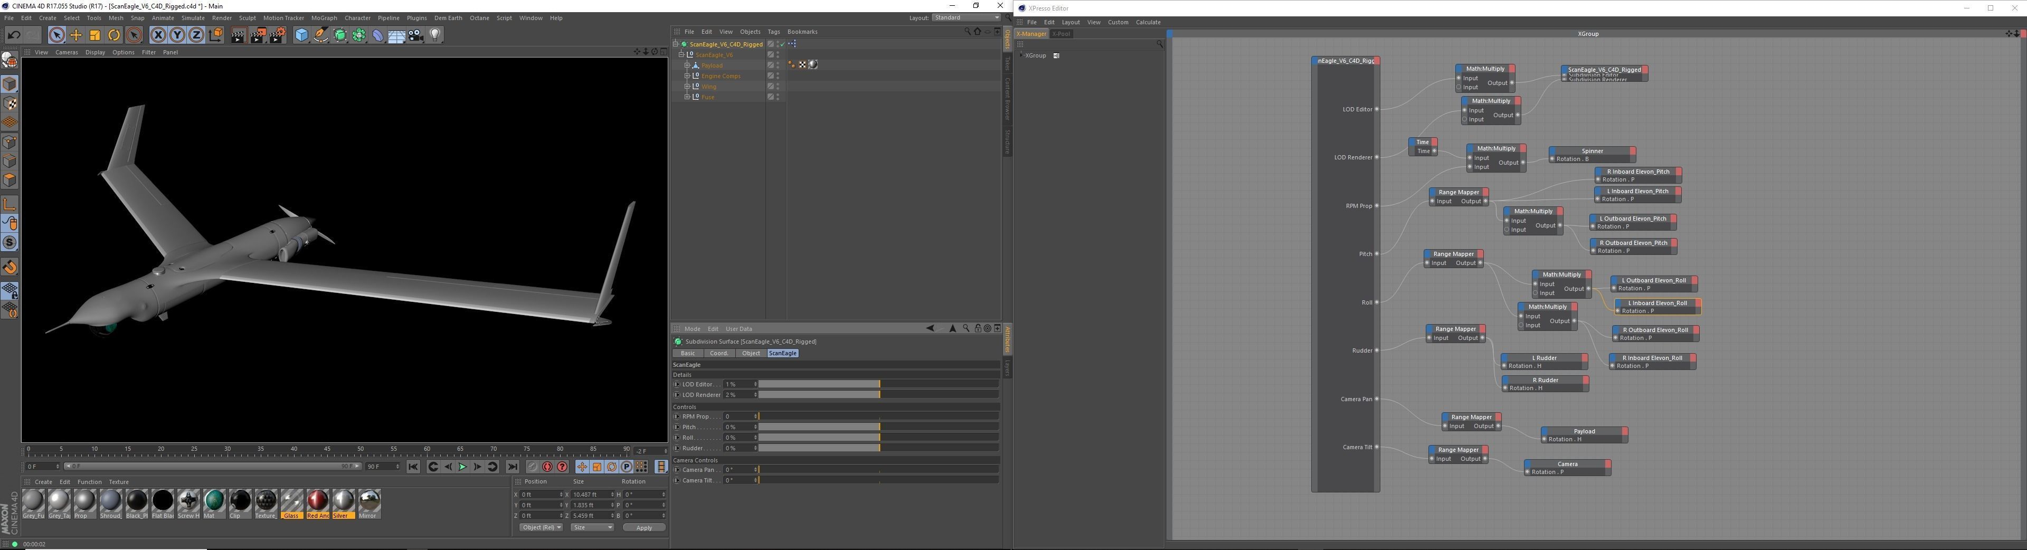
Task: Open the Simulate menu
Action: 193,18
